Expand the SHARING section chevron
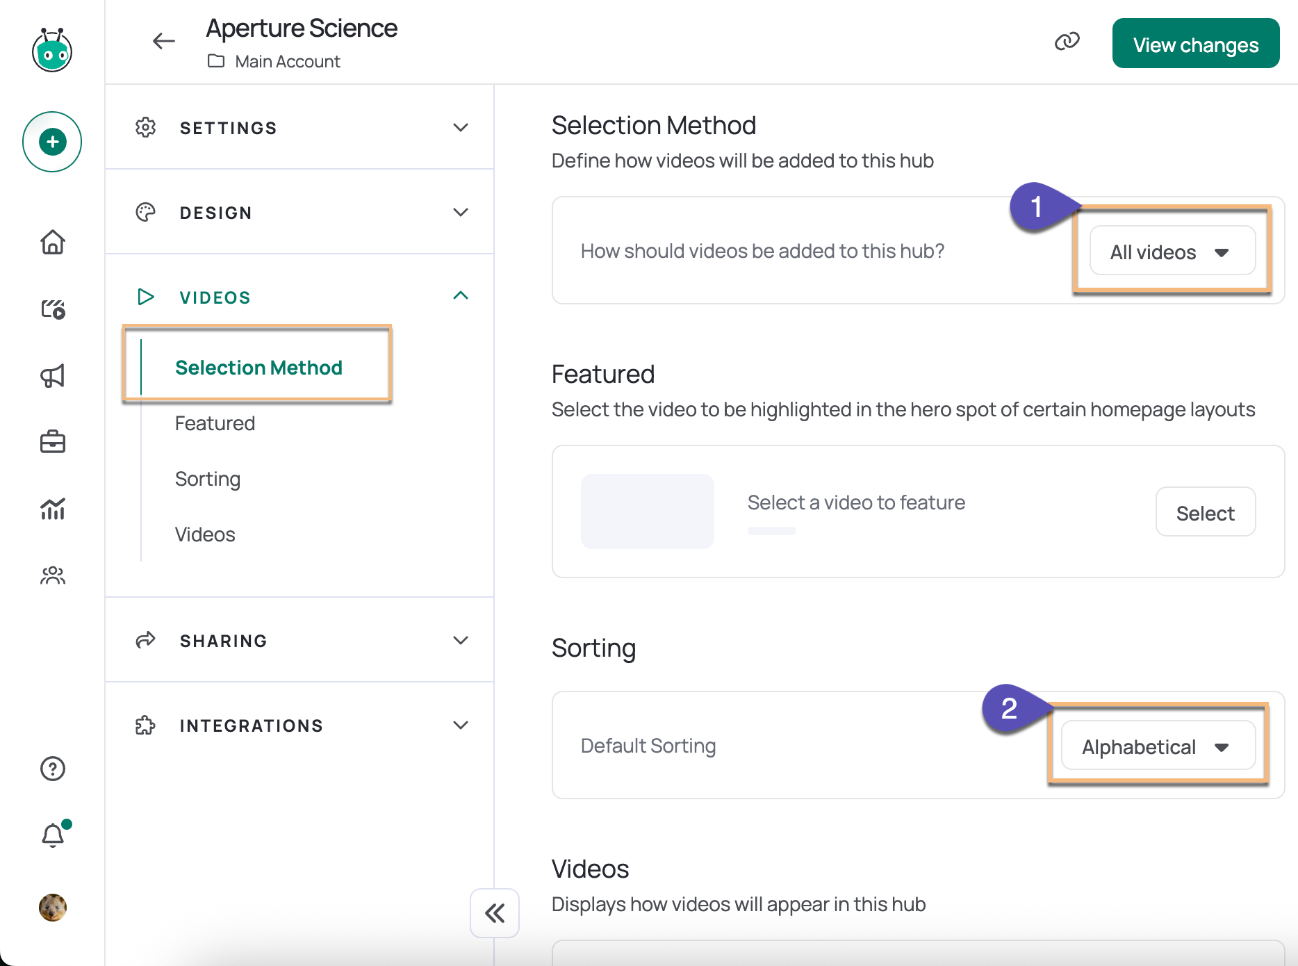 pos(461,640)
